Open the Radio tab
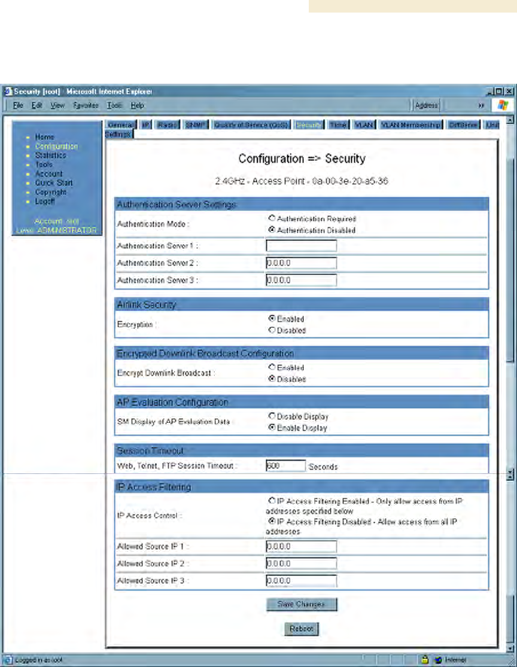Image resolution: width=517 pixels, height=667 pixels. pyautogui.click(x=167, y=124)
